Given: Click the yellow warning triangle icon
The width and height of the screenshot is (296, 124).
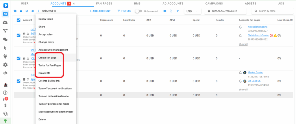Looking at the screenshot, I should pos(275,35).
